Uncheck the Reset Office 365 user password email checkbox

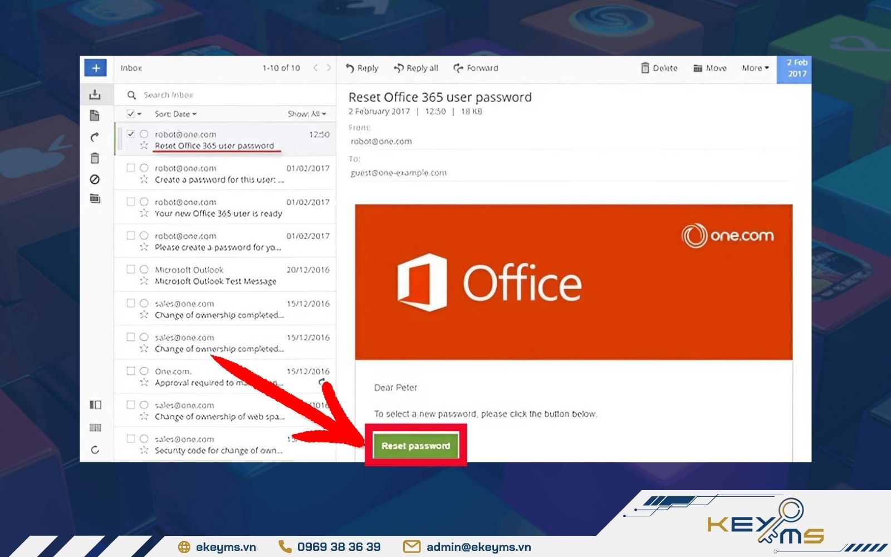point(130,134)
